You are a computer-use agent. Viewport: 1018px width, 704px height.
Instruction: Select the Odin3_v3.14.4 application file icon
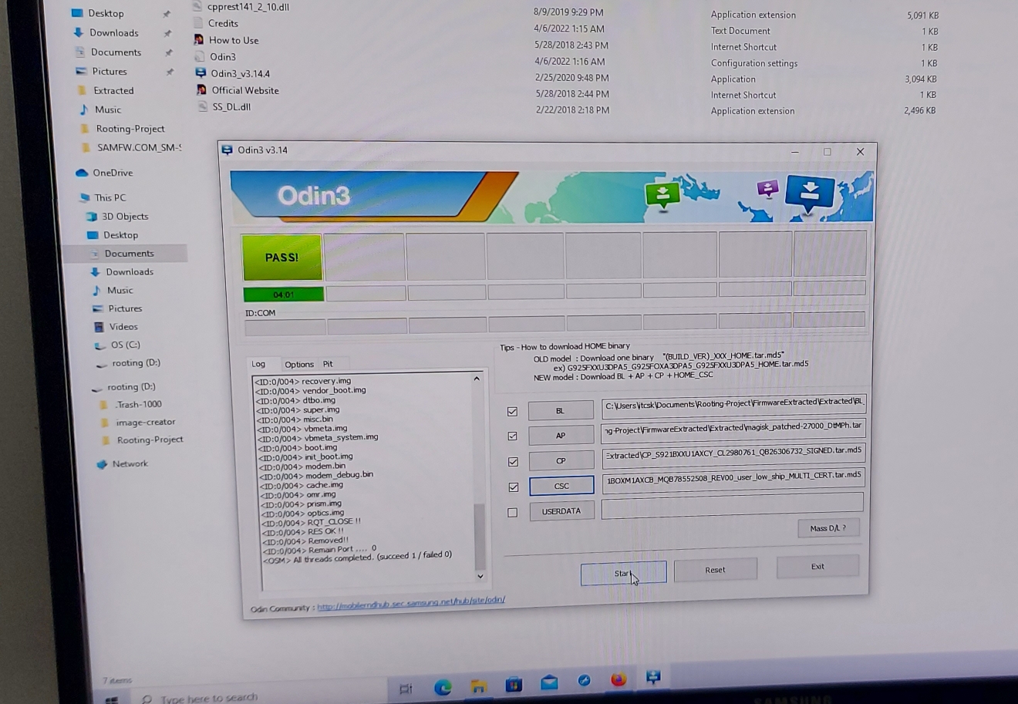[x=201, y=73]
